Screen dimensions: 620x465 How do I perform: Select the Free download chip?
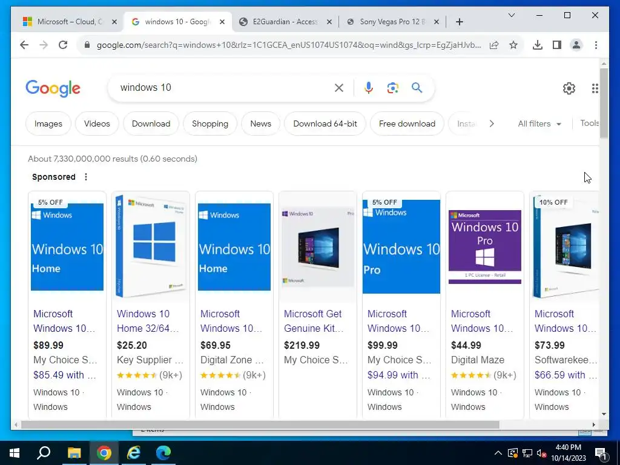407,124
